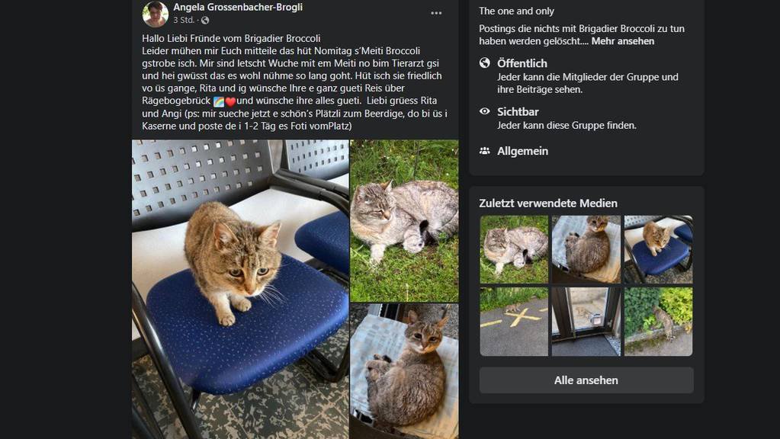780x439 pixels.
Task: Open post photo of cat lying in grass
Action: (404, 221)
